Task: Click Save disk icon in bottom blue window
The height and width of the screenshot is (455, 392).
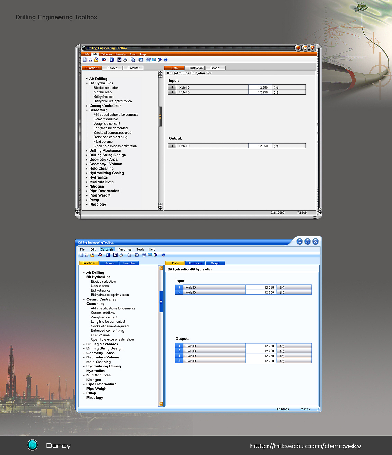Action: 86,255
